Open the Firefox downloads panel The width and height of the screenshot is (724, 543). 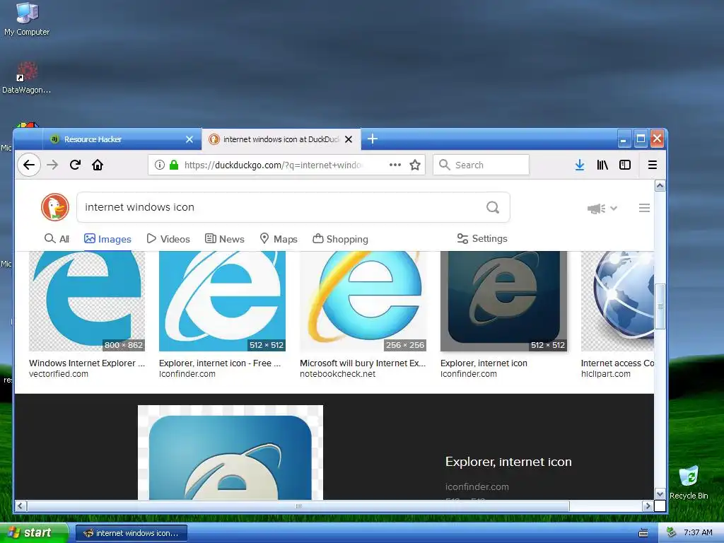580,165
